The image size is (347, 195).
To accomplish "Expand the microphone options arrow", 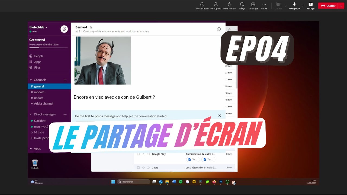I will [303, 6].
